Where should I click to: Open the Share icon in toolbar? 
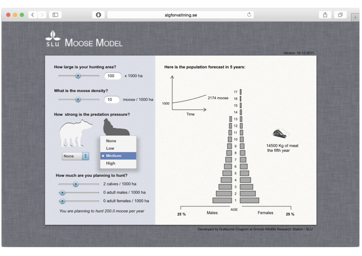click(325, 15)
